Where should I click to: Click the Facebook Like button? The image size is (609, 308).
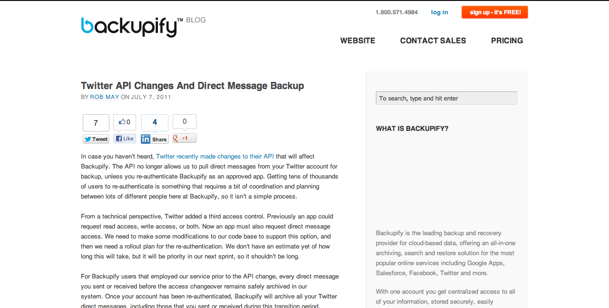tap(125, 139)
